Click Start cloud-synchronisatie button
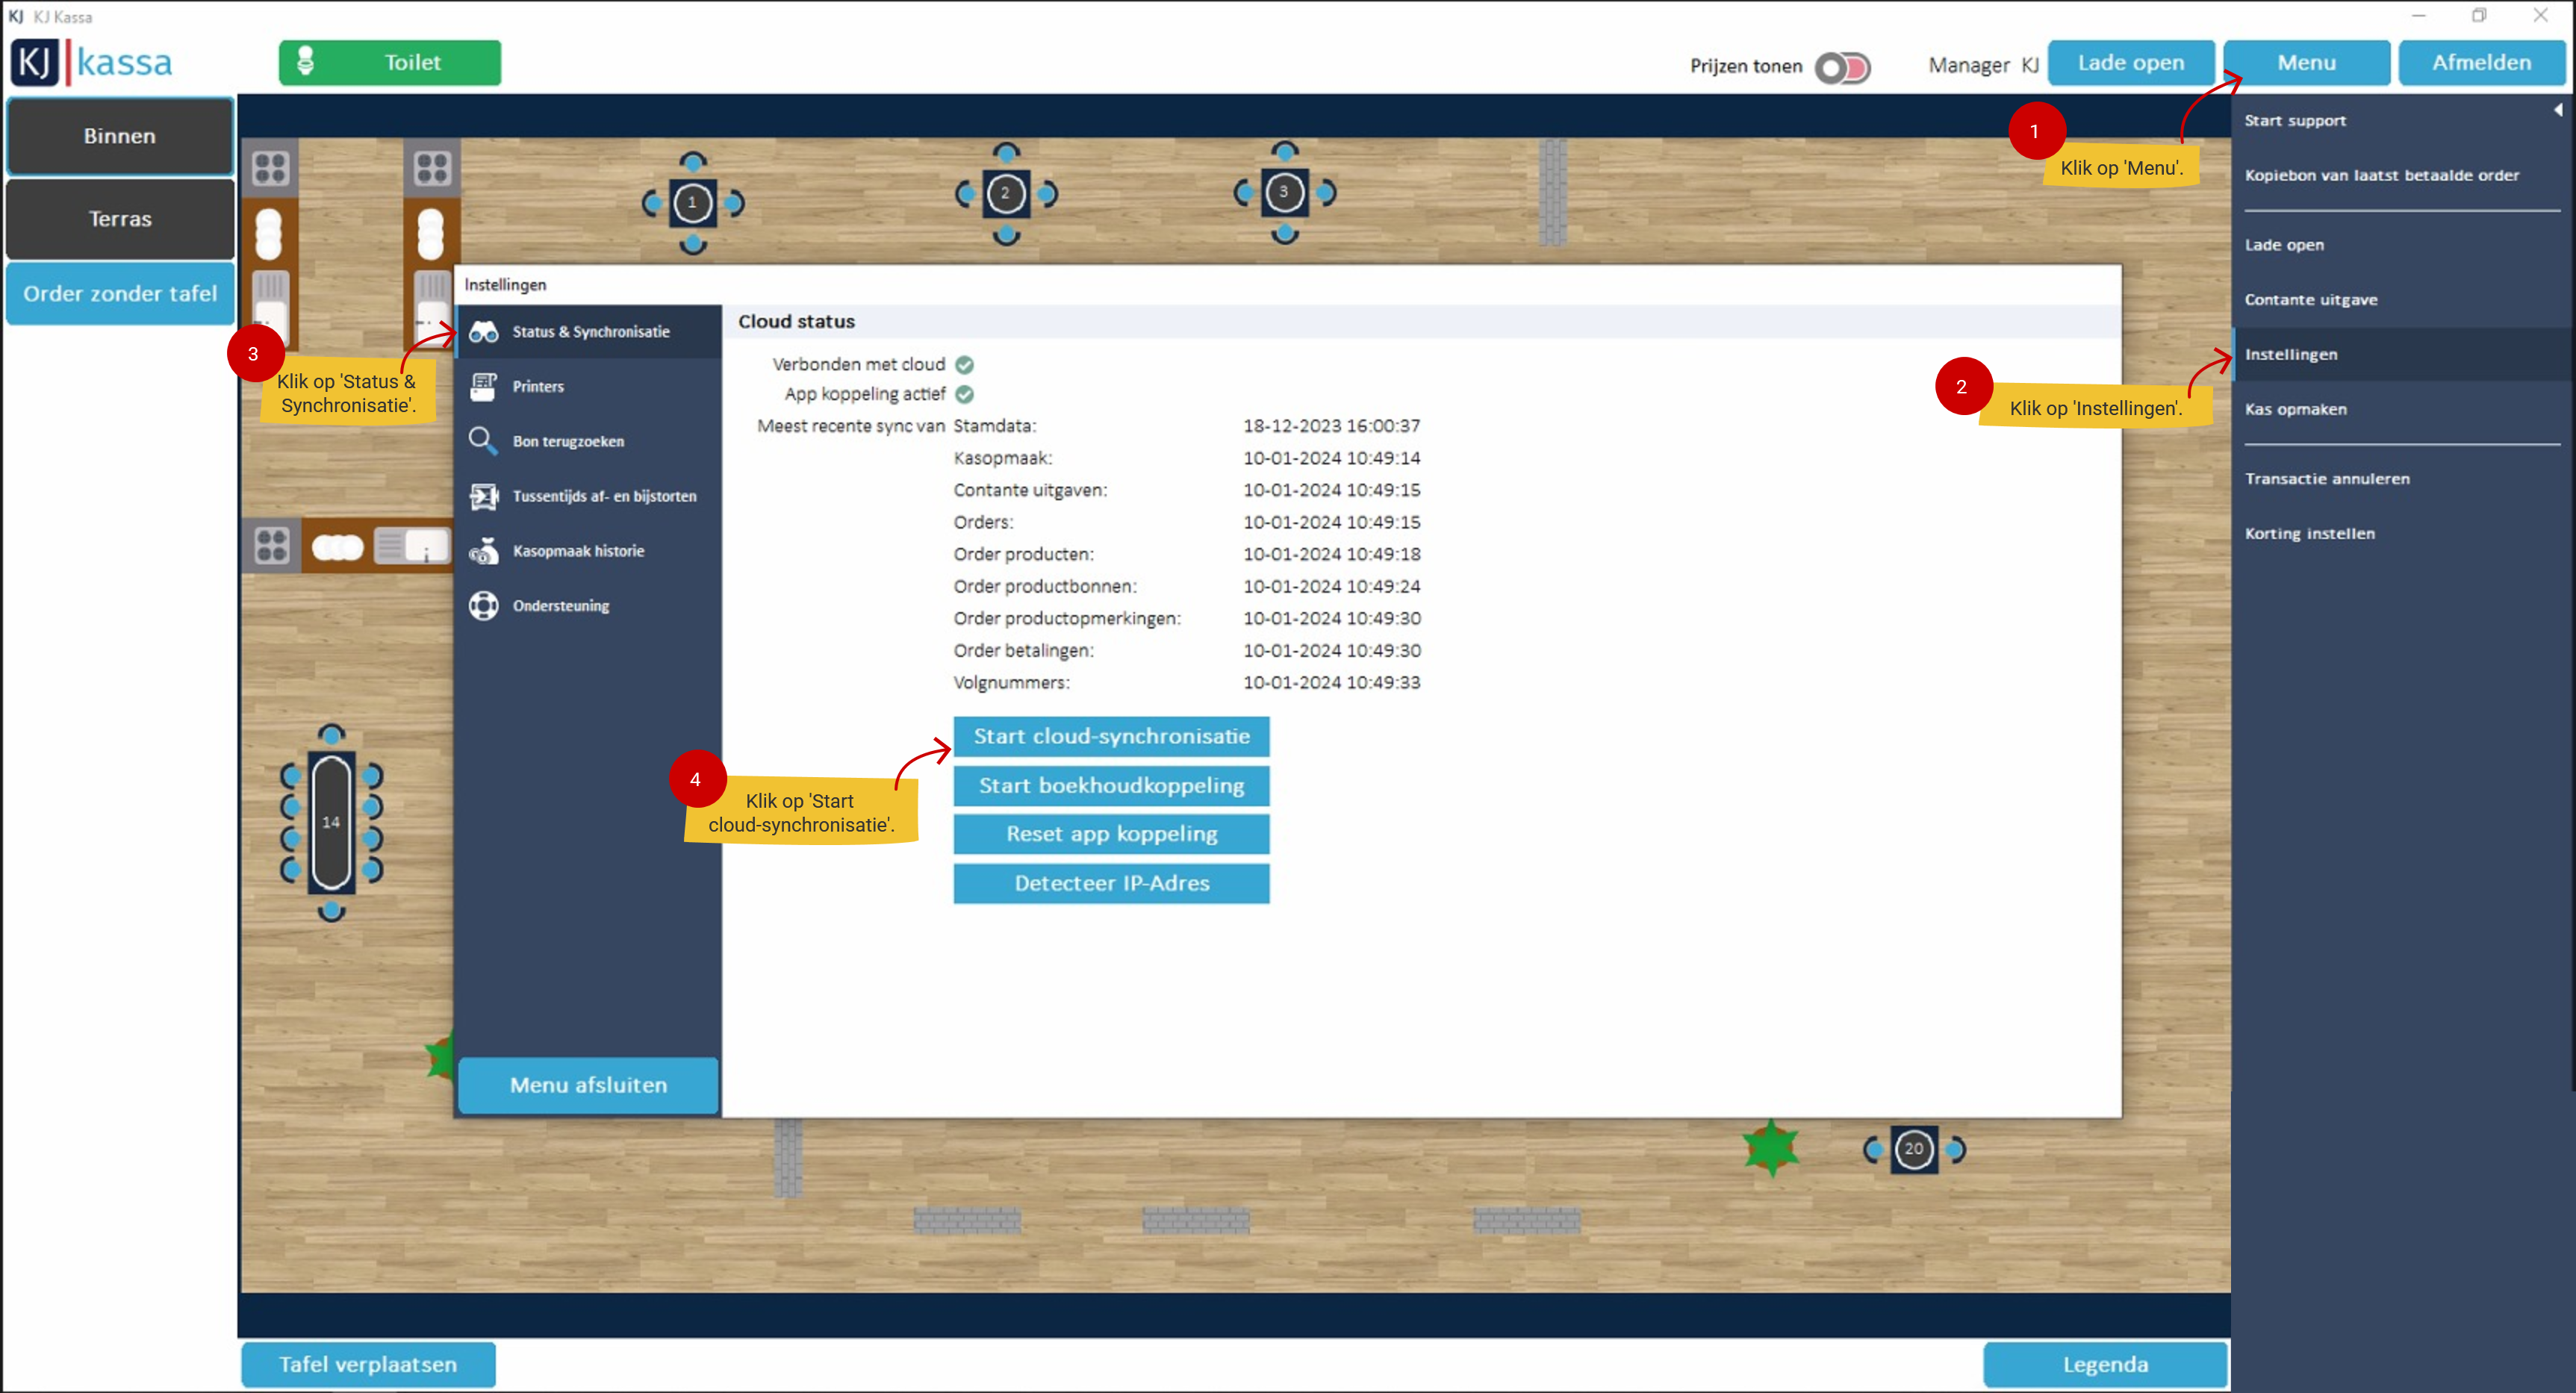Image resolution: width=2576 pixels, height=1393 pixels. 1111,736
